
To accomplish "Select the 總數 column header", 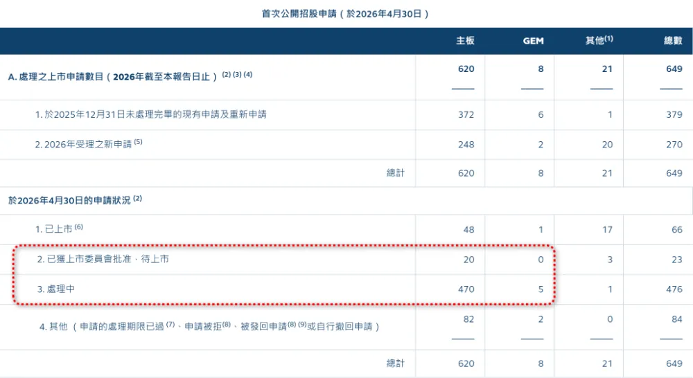I will point(673,41).
